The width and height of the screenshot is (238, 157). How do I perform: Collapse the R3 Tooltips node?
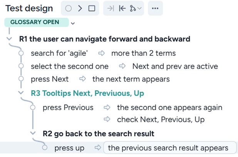click(x=21, y=93)
